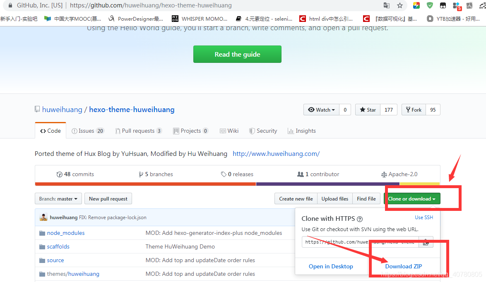Open the 数据可视化 bookmark
The width and height of the screenshot is (486, 282).
(390, 19)
